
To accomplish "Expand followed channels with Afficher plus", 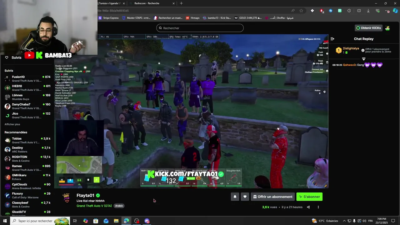I will click(12, 124).
